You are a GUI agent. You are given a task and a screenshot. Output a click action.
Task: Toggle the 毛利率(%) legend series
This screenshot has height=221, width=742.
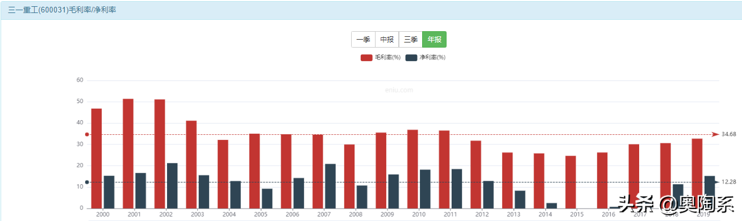pyautogui.click(x=381, y=58)
